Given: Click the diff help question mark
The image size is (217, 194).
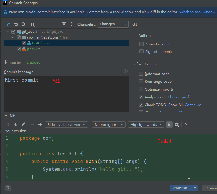Looking at the screenshot, I should [186, 124].
